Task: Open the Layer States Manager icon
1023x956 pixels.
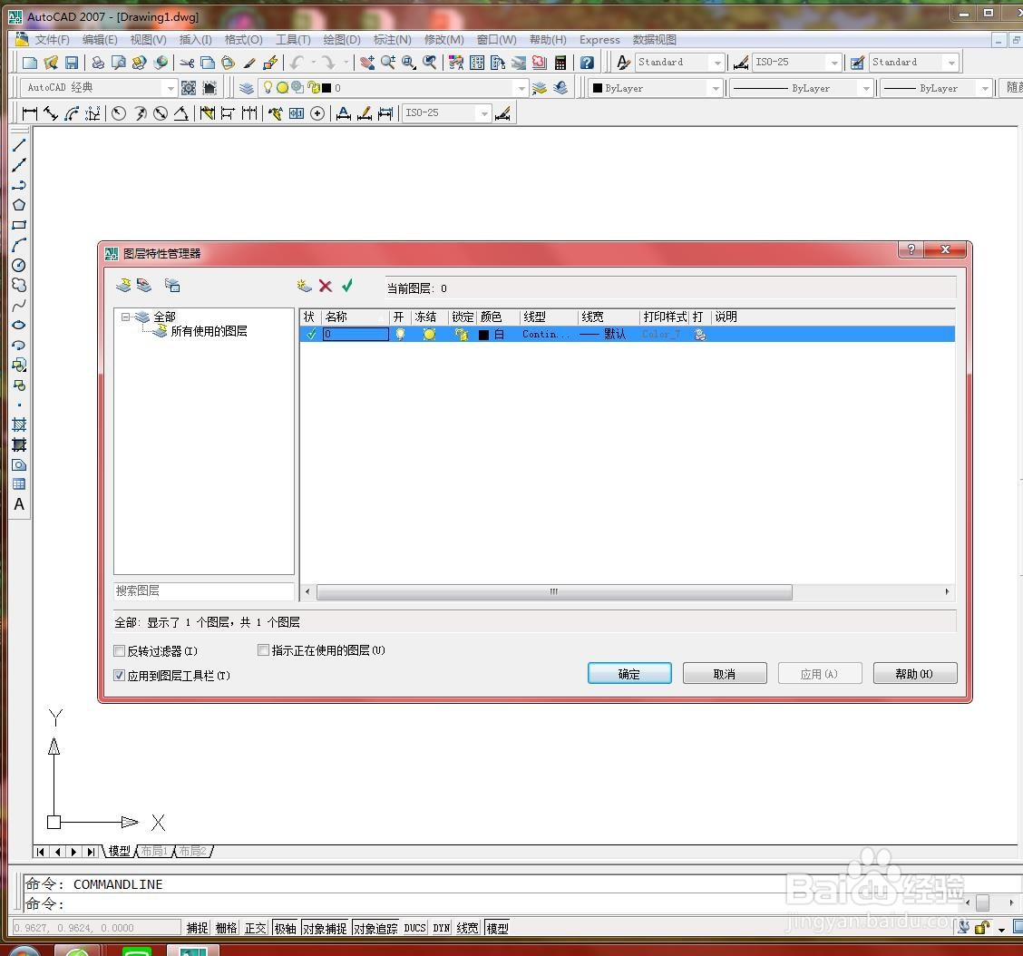Action: pos(172,285)
